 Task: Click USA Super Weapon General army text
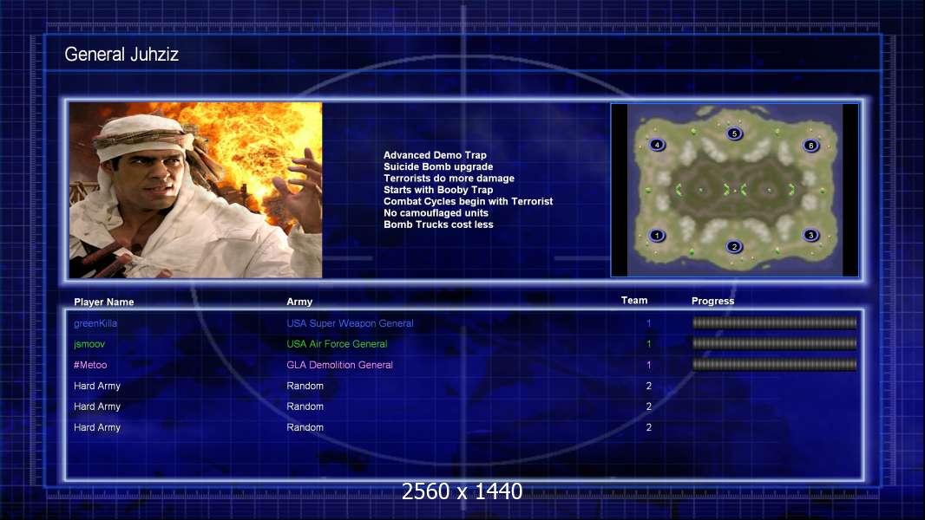click(x=350, y=323)
